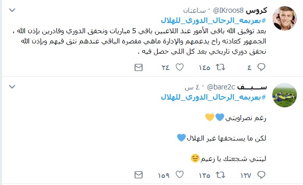Reply to the IKroos8 tweet

(x=261, y=67)
